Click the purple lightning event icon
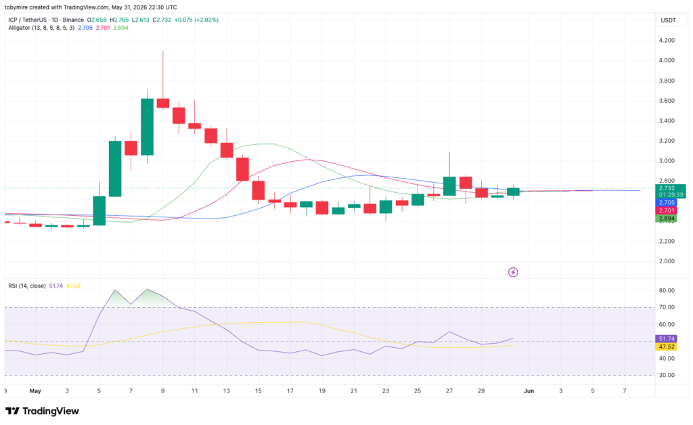The height and width of the screenshot is (425, 693). pyautogui.click(x=513, y=272)
